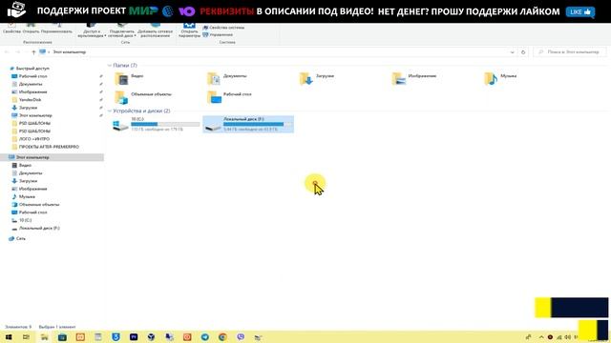Click the Back navigation arrow
611x343 pixels.
pyautogui.click(x=7, y=52)
